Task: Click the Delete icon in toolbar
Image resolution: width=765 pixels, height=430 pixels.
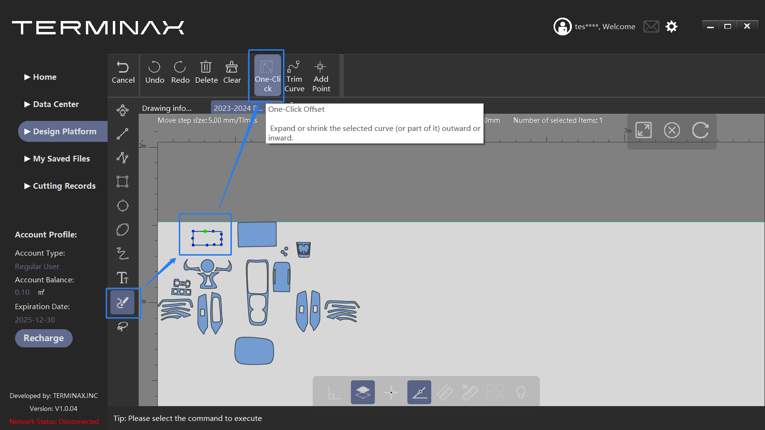Action: pyautogui.click(x=206, y=73)
